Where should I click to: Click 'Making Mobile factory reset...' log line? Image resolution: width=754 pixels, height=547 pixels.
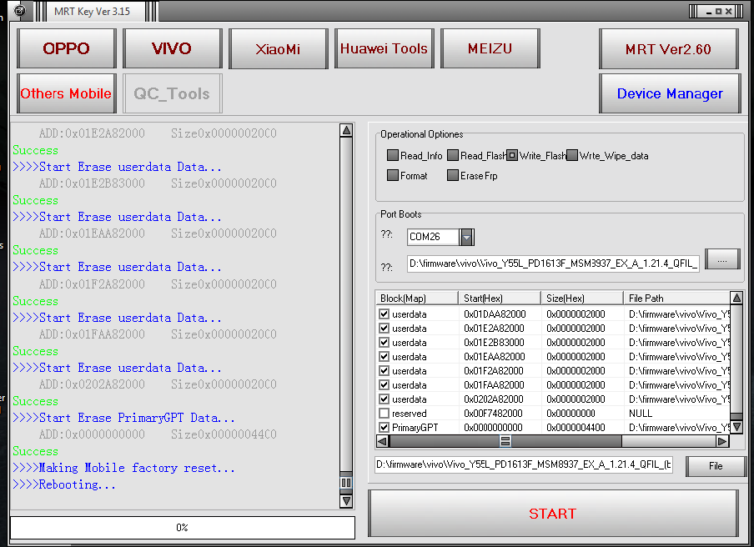[124, 468]
